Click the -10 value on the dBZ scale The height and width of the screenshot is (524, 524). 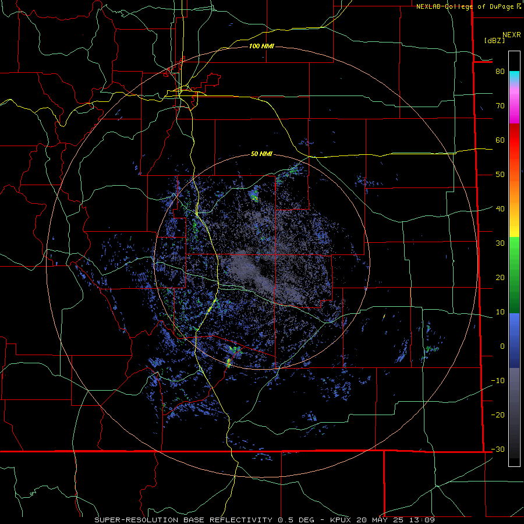[498, 381]
